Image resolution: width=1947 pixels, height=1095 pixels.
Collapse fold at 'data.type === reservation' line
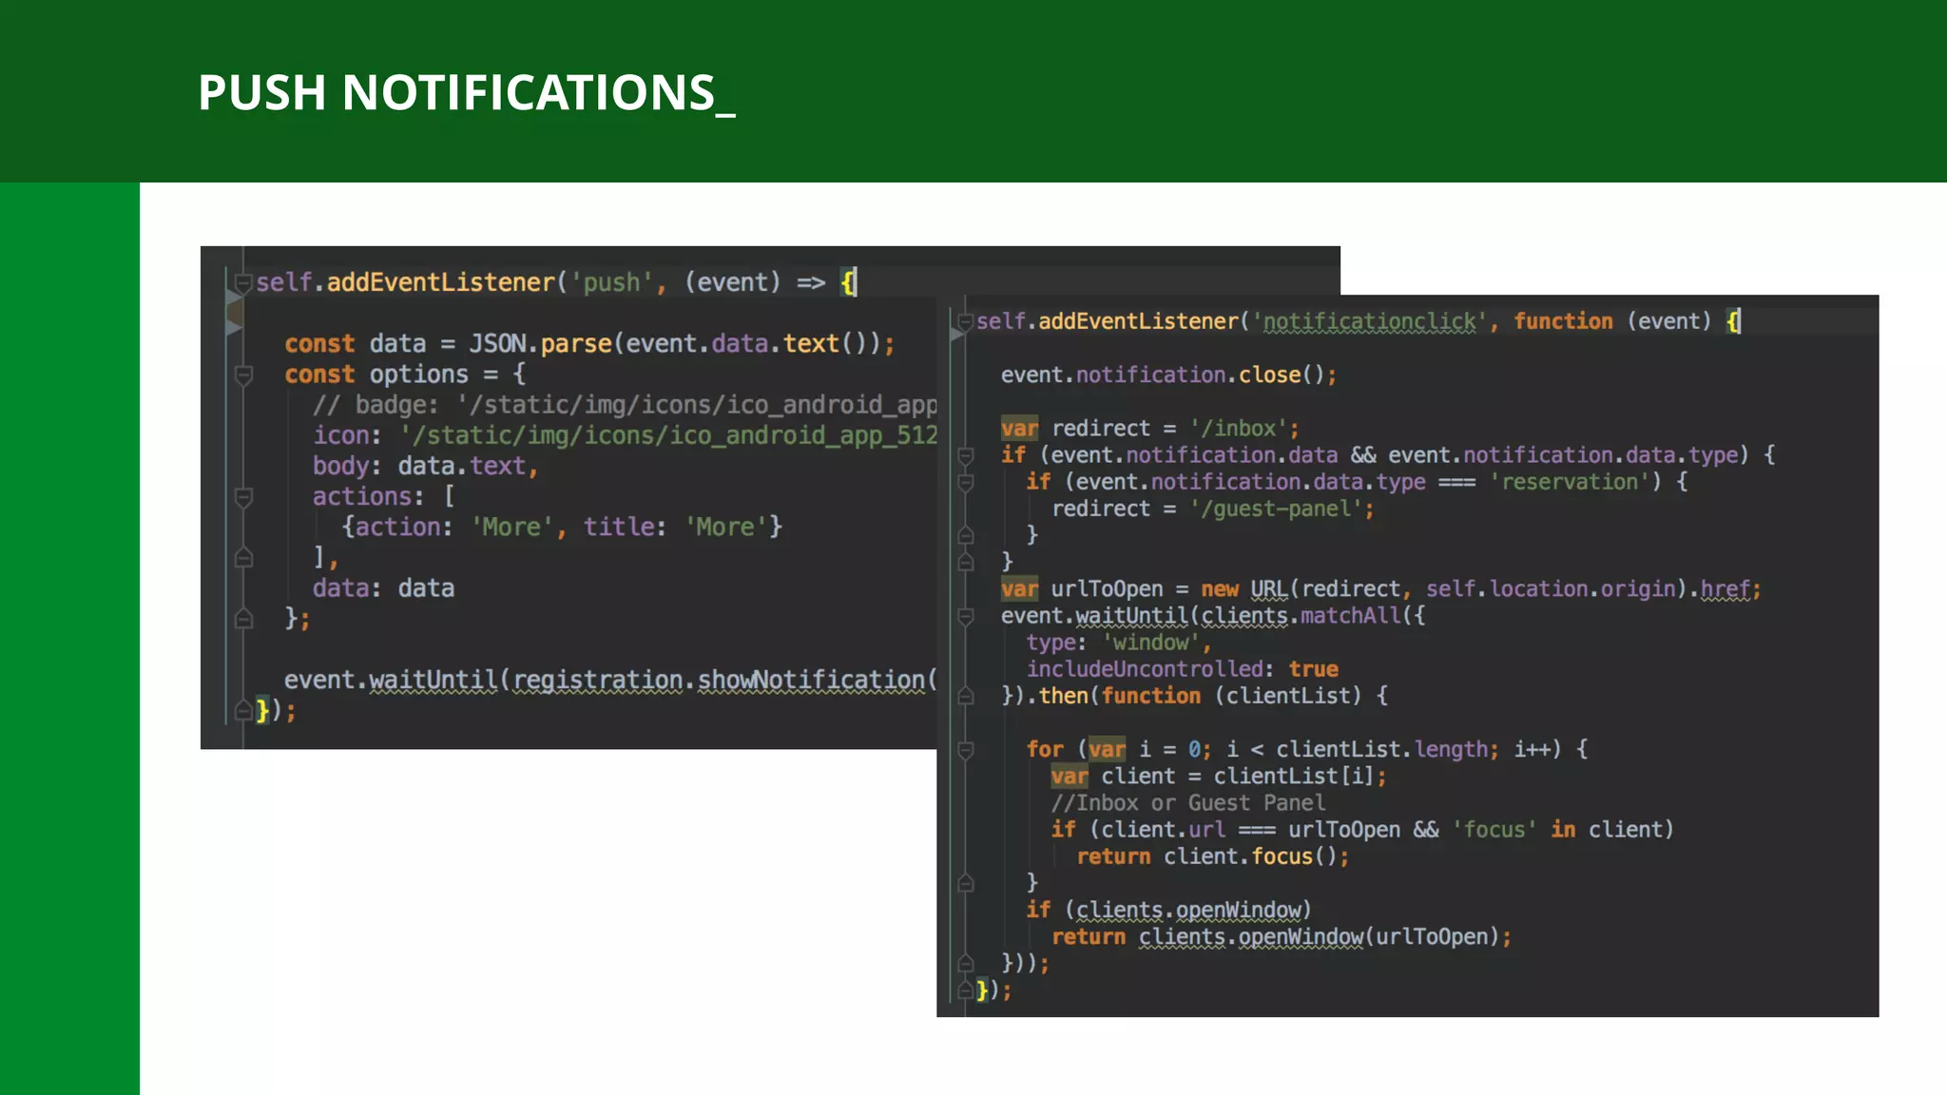[965, 482]
